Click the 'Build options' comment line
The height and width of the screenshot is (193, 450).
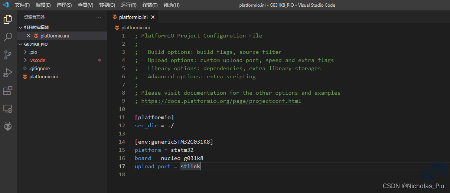click(208, 52)
